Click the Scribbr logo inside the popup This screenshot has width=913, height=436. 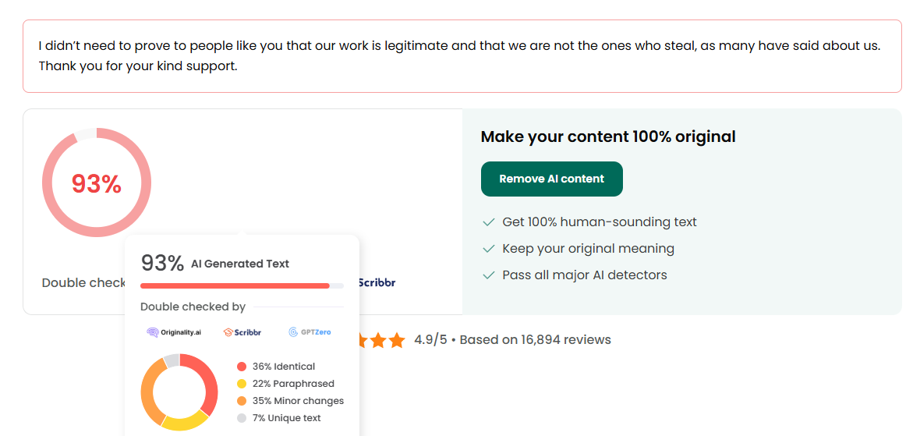(x=242, y=332)
